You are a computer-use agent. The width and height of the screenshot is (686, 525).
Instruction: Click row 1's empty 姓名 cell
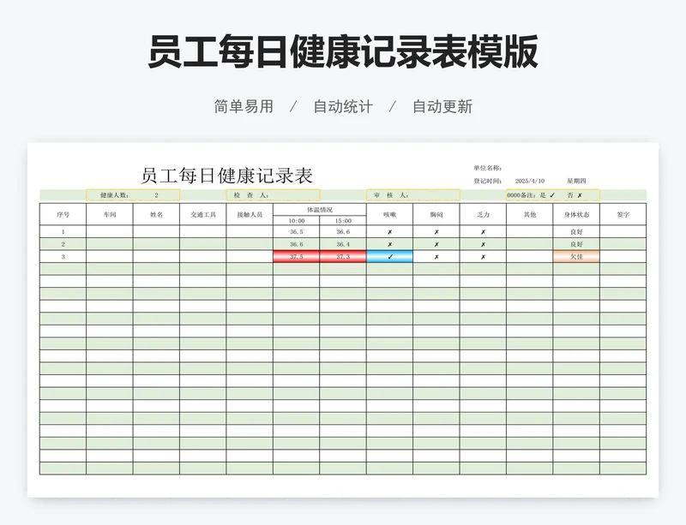tap(156, 232)
